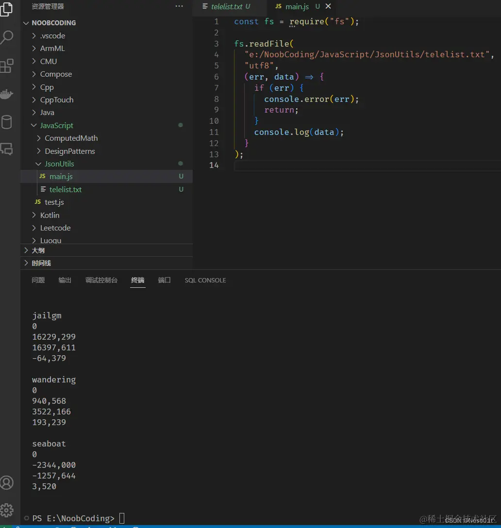Click 'console.log(data);' on line 11

point(299,132)
